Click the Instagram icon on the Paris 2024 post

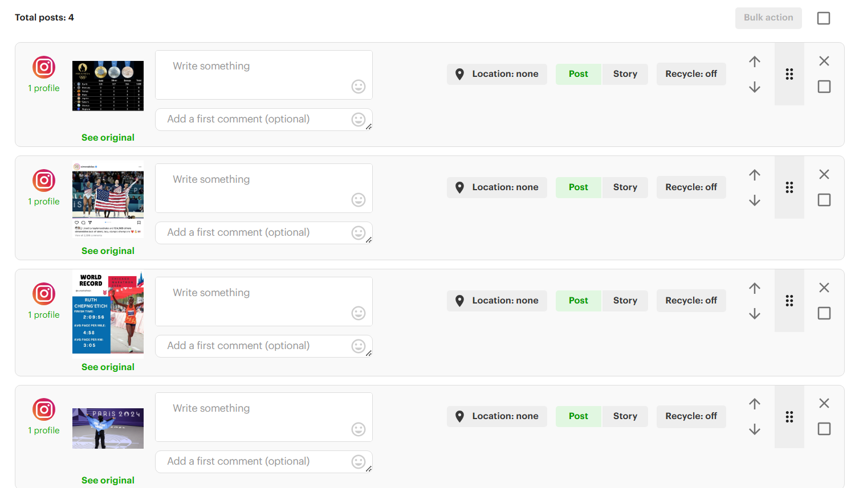coord(44,409)
